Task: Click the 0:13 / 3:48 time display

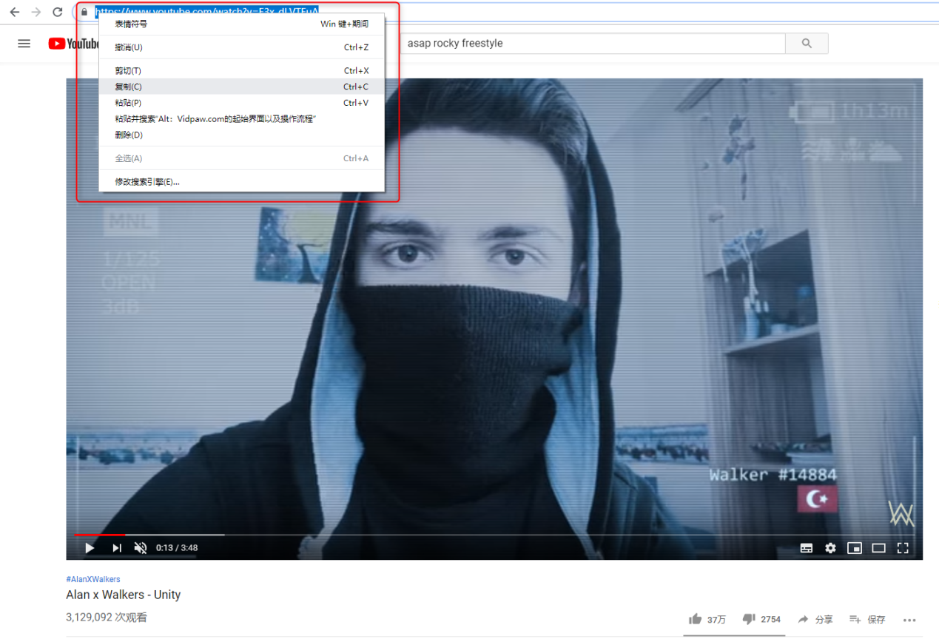Action: [x=177, y=548]
